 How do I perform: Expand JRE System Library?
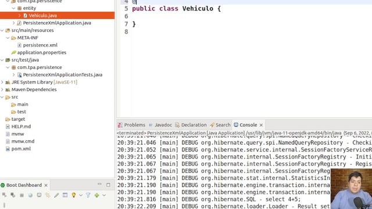[x=2, y=82]
